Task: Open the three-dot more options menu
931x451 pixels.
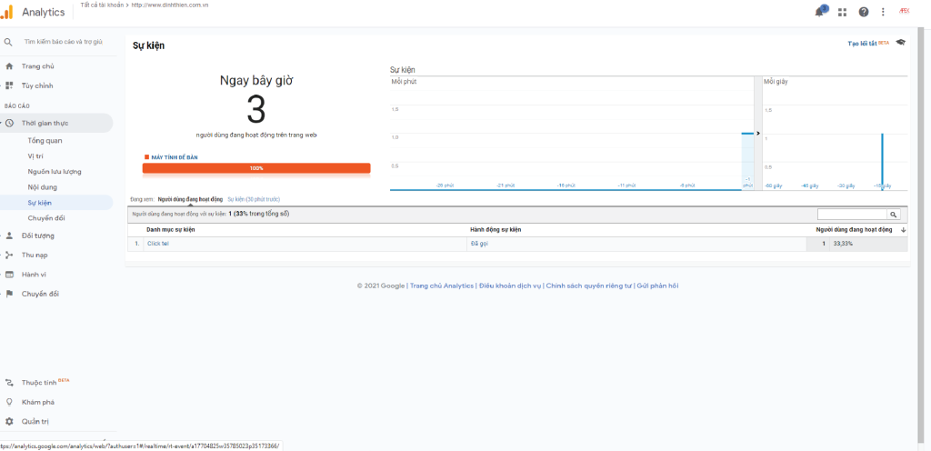Action: click(883, 12)
